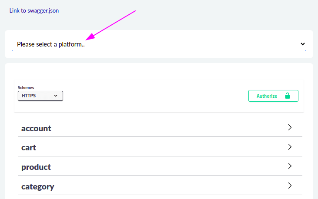318x199 pixels.
Task: Click the platform selector's down chevron
Action: 303,44
